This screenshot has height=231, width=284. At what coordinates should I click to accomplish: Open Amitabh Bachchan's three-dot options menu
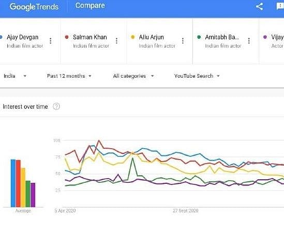point(249,41)
